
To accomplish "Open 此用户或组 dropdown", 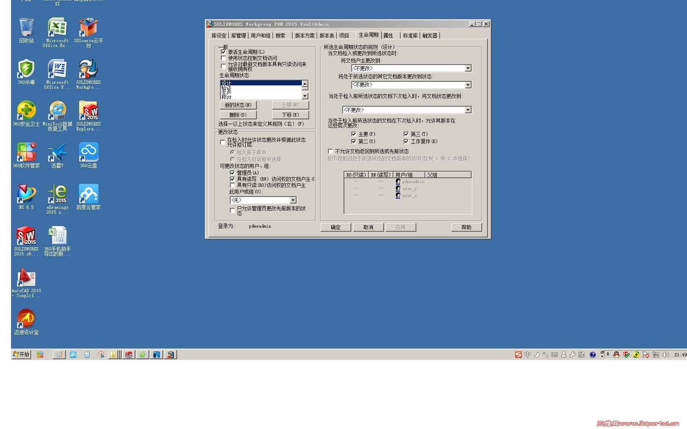I will (x=263, y=200).
